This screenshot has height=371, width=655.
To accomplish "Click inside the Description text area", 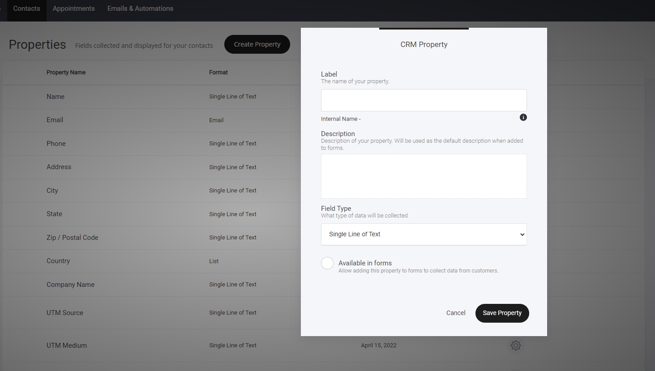I will point(424,176).
